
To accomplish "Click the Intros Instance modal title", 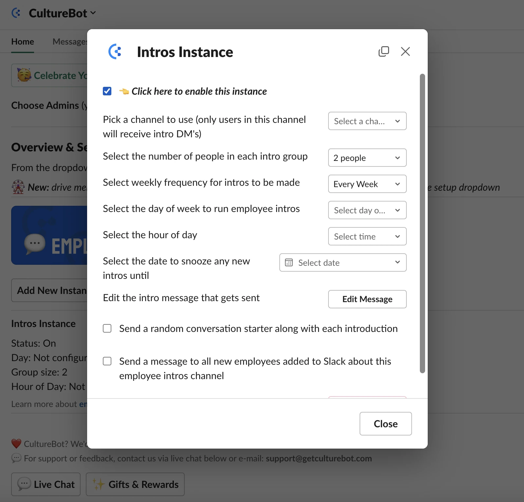I will pyautogui.click(x=185, y=52).
